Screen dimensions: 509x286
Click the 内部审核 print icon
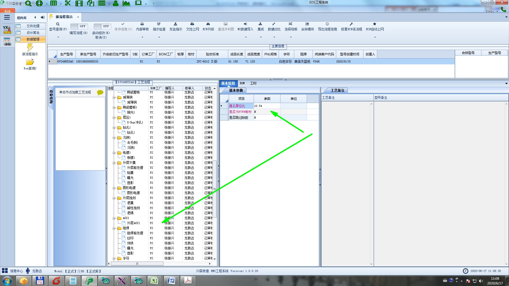[142, 24]
